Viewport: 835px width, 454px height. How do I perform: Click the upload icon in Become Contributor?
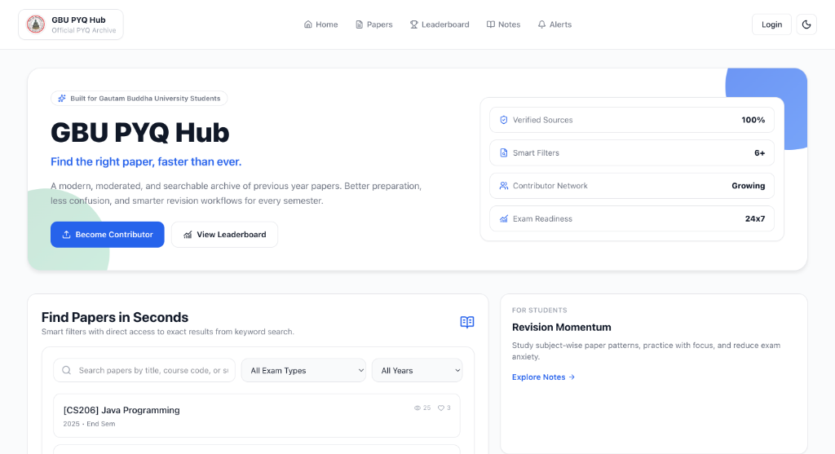[67, 235]
